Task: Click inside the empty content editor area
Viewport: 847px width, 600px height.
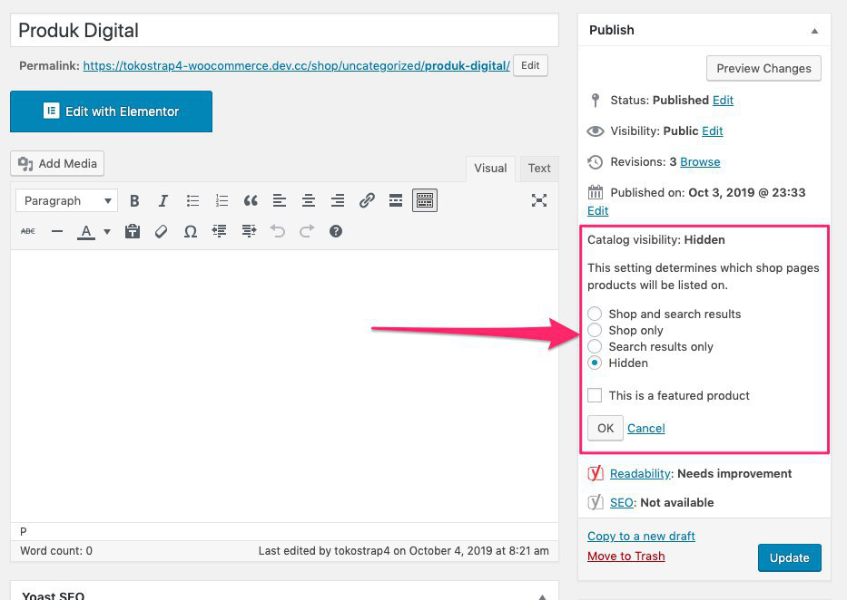Action: (x=284, y=385)
